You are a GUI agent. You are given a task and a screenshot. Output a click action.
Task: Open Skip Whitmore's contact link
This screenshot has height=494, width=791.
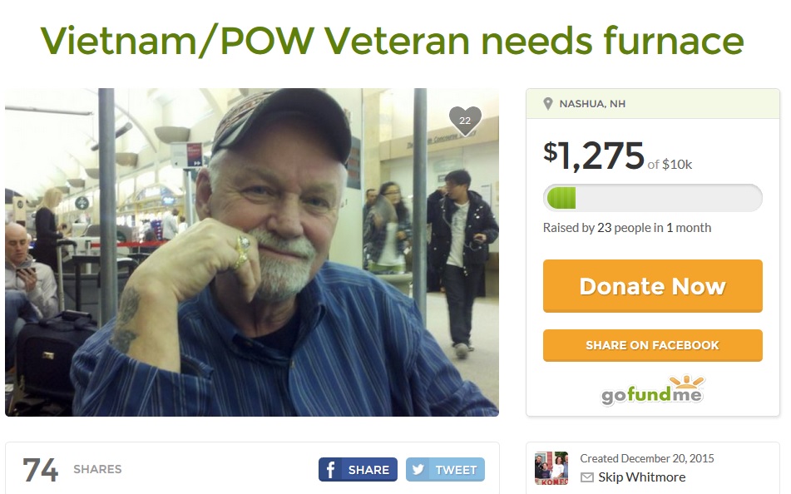641,477
